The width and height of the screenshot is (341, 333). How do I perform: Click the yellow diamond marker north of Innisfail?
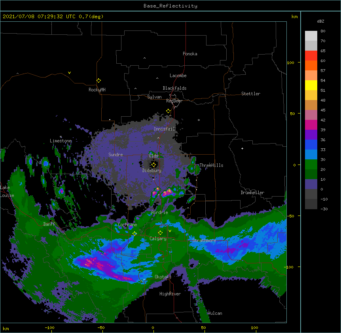[x=168, y=111]
